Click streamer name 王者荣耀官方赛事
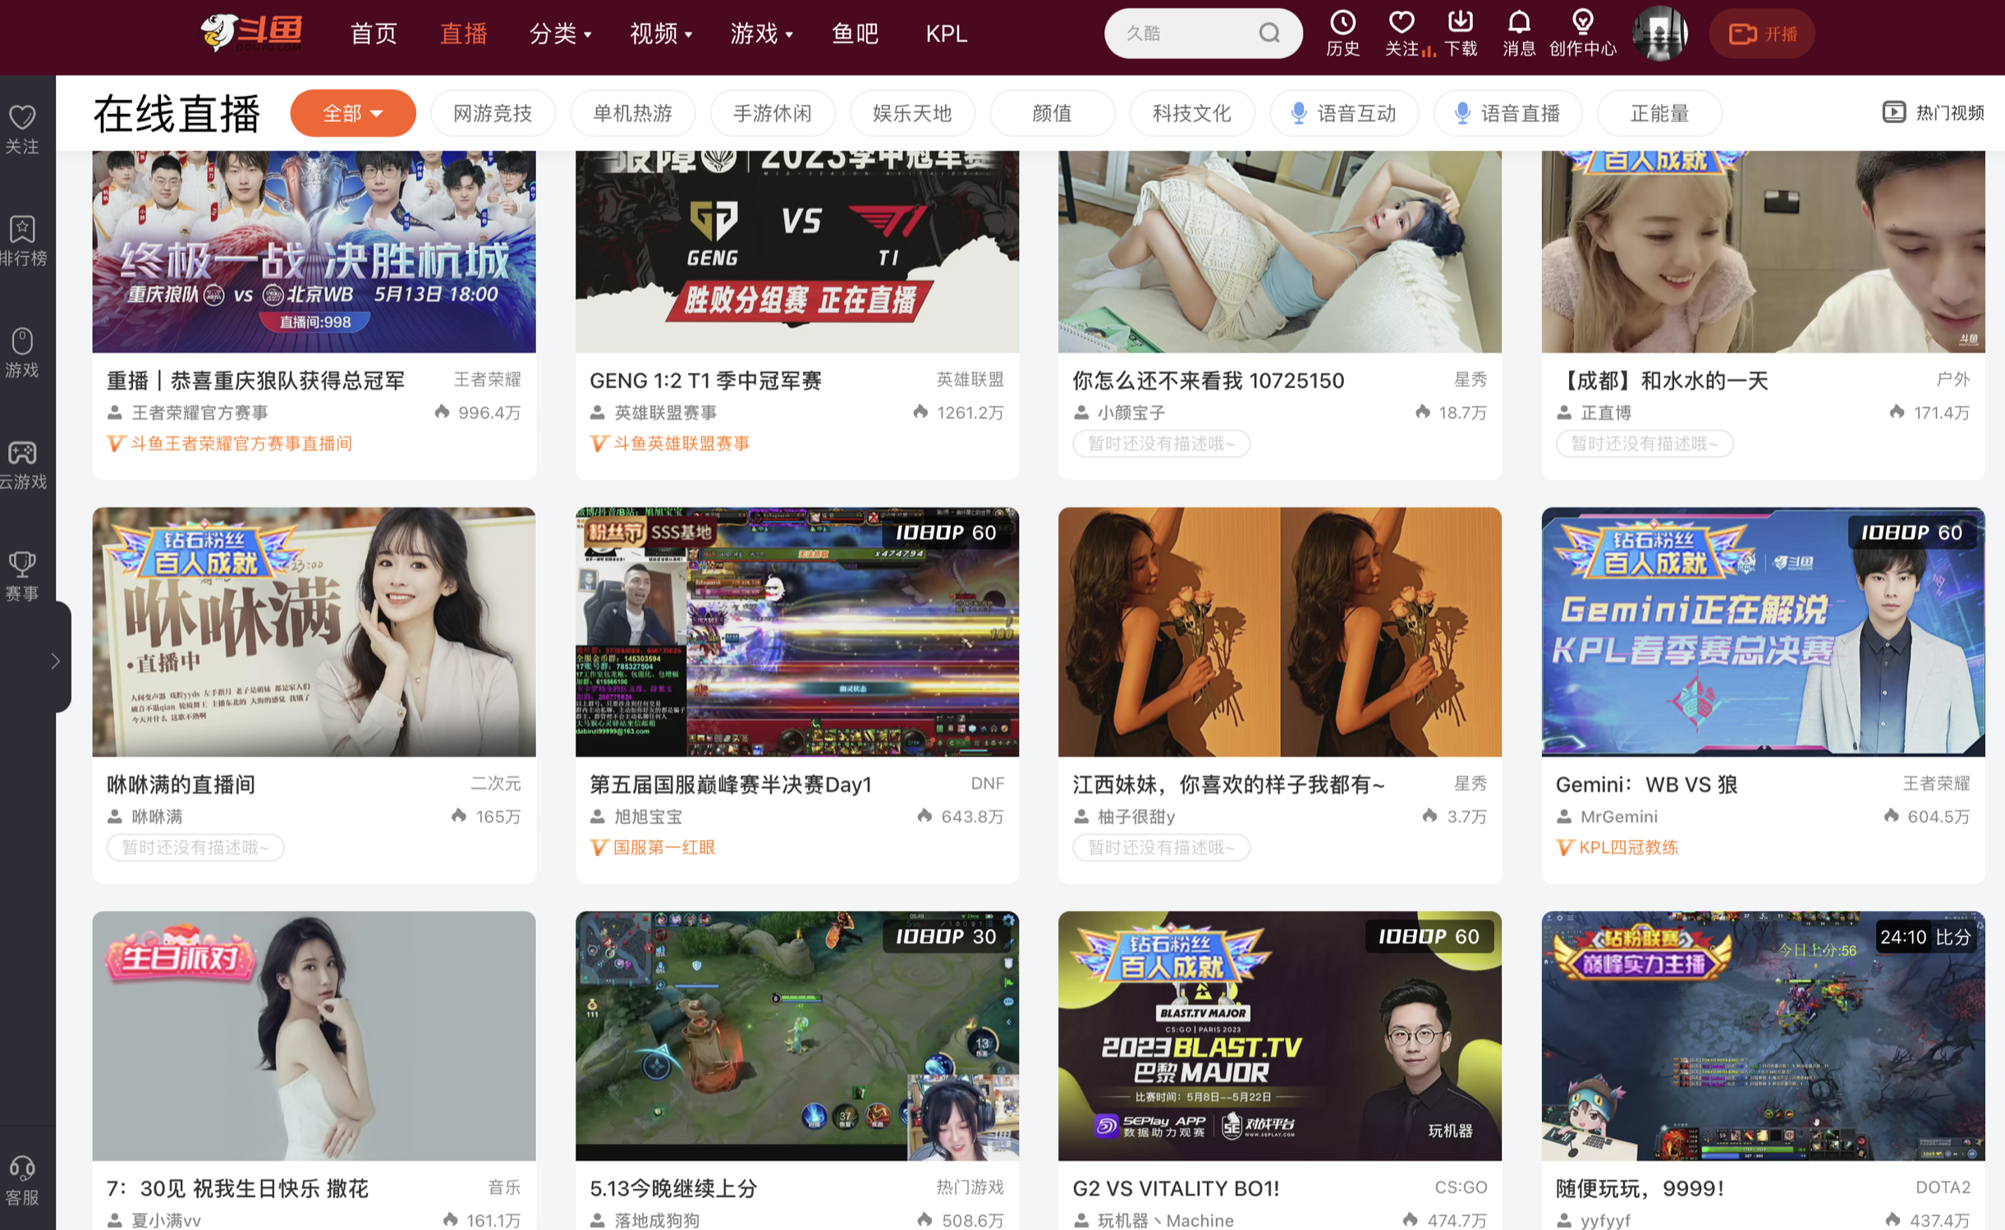The height and width of the screenshot is (1230, 2005). [x=200, y=413]
